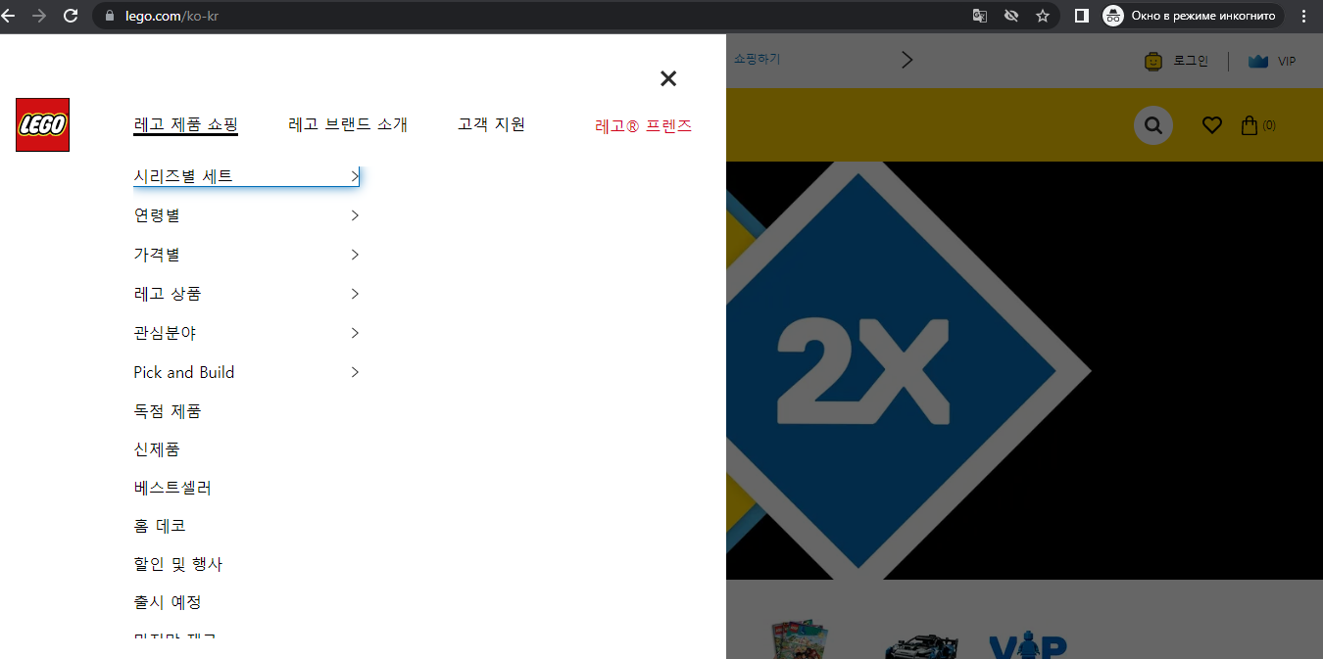Click the 쇼핑하기 banner link
This screenshot has width=1323, height=659.
tap(757, 59)
